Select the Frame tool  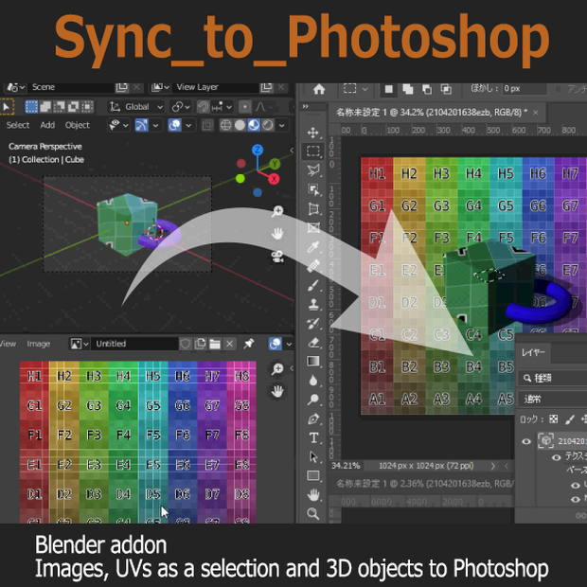[313, 227]
